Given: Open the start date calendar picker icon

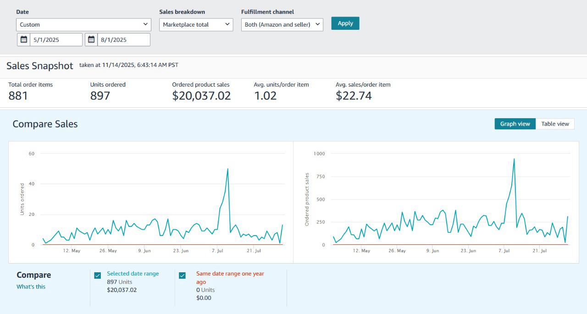Looking at the screenshot, I should [24, 40].
